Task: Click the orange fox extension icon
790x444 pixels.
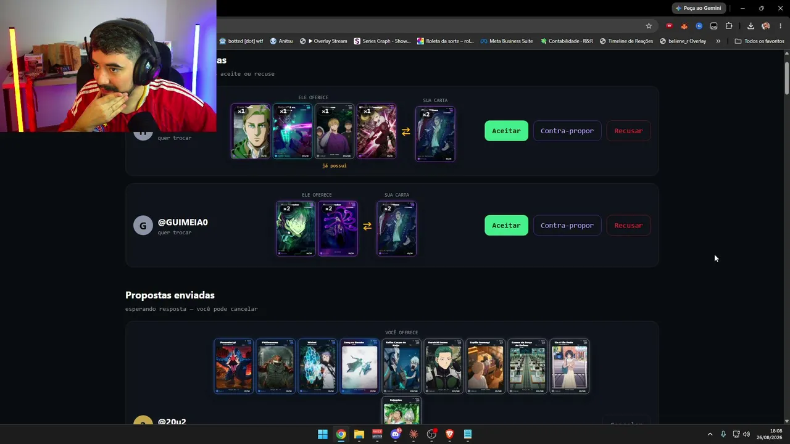Action: coord(684,26)
